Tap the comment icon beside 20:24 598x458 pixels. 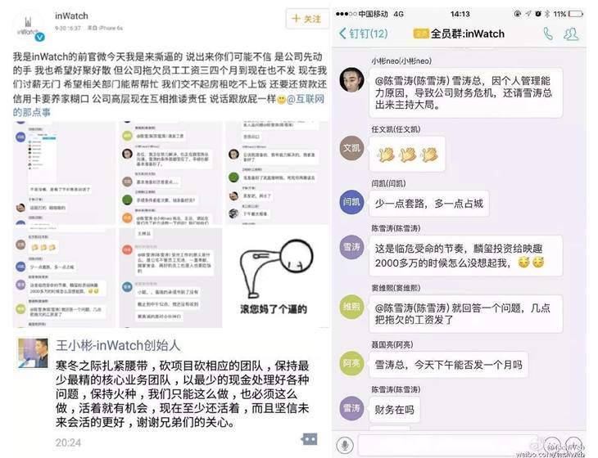309,439
